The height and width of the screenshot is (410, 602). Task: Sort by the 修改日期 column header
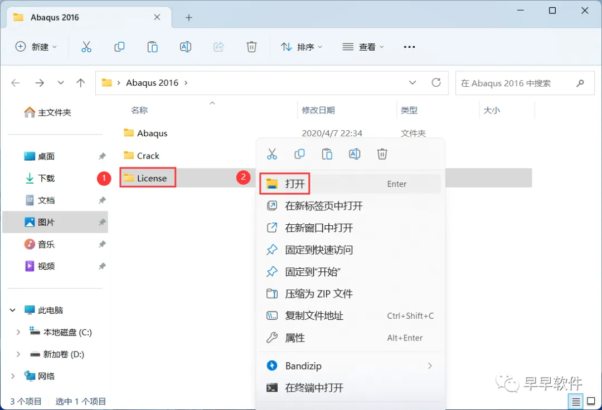click(318, 110)
